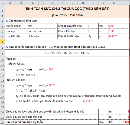
Task: Click the 'Kích thước tiết diện' cell
Action: (73, 26)
